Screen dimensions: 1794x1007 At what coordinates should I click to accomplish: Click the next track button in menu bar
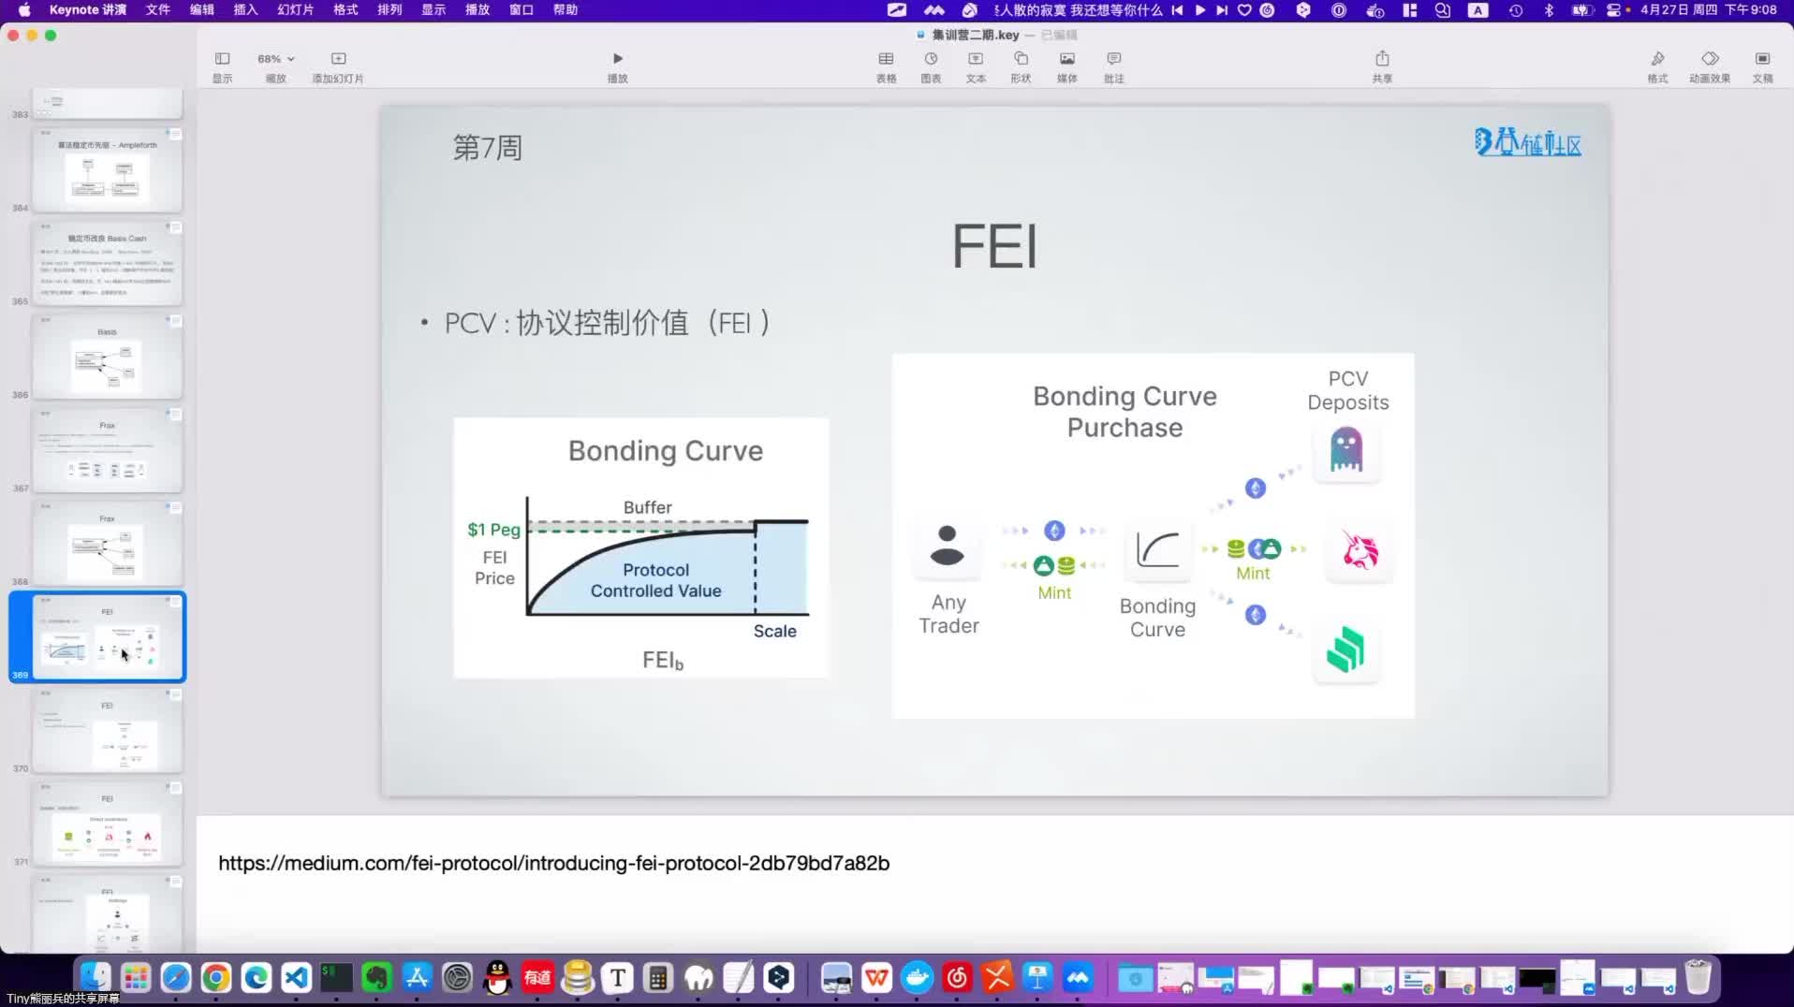pos(1222,9)
